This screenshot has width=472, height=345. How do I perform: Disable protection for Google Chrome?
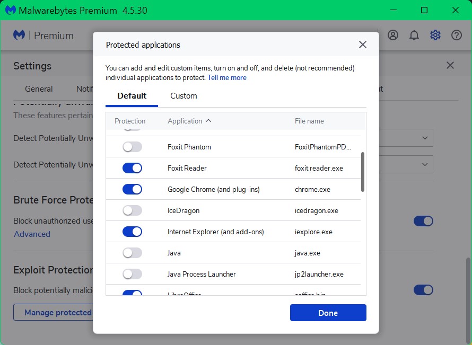point(132,189)
